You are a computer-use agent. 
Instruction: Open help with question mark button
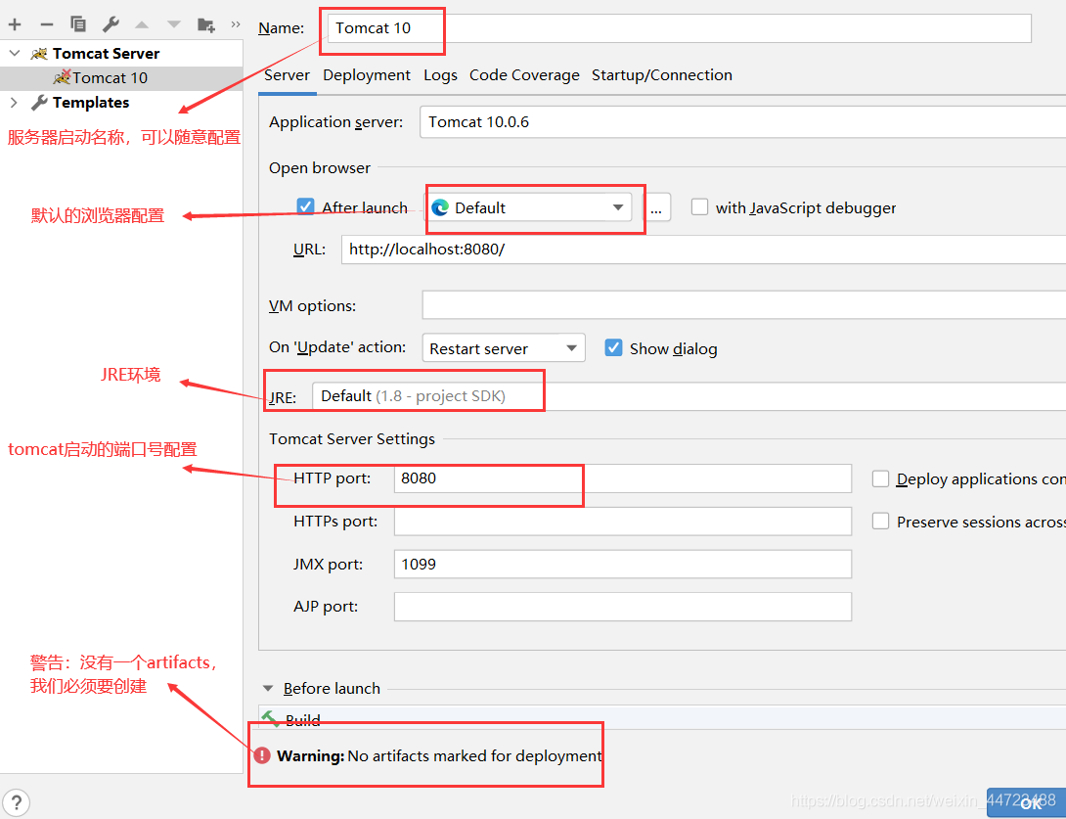pos(16,802)
